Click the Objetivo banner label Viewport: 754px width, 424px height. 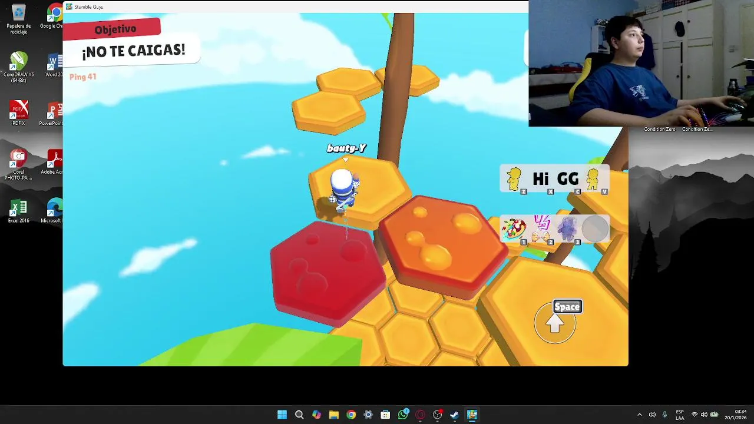115,29
